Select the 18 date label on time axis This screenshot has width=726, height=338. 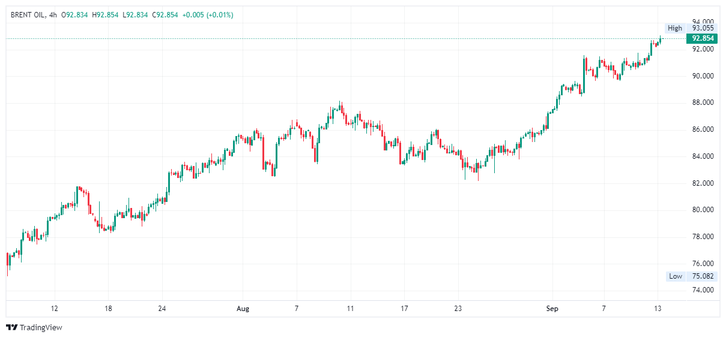(108, 309)
